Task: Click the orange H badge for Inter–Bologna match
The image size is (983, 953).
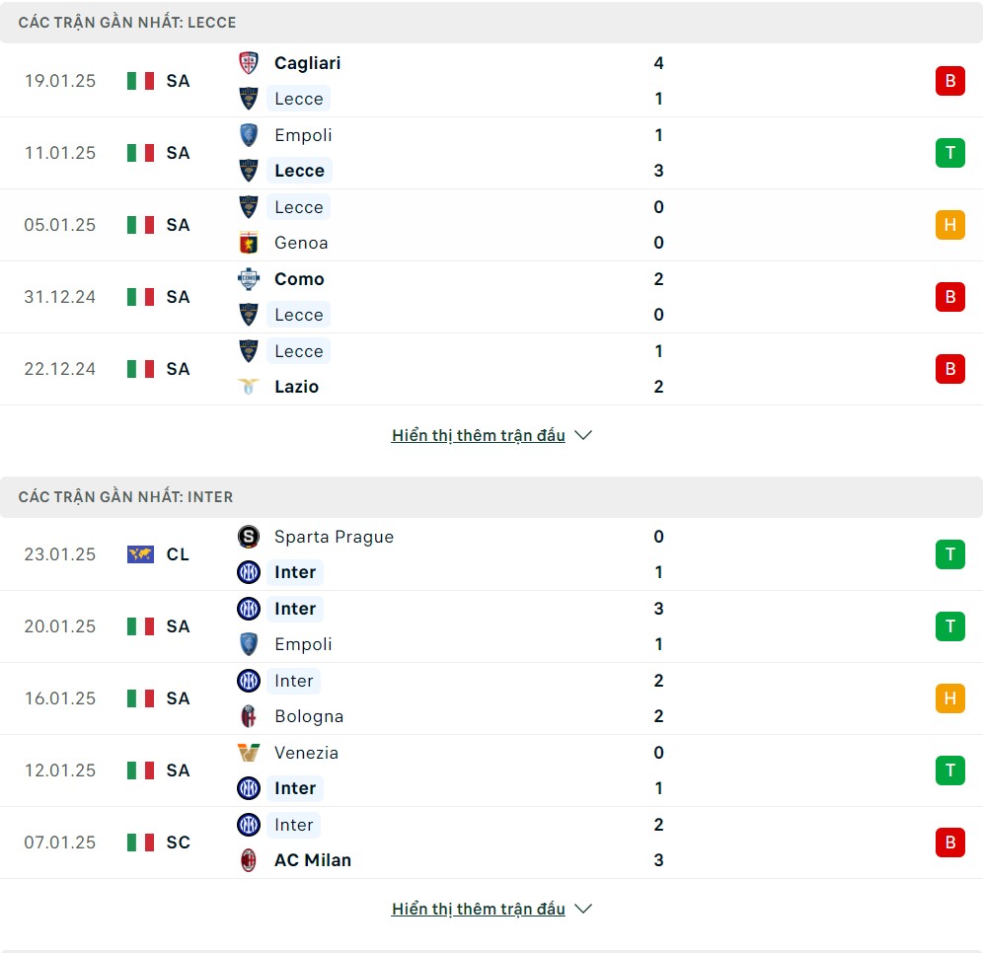Action: pyautogui.click(x=949, y=698)
